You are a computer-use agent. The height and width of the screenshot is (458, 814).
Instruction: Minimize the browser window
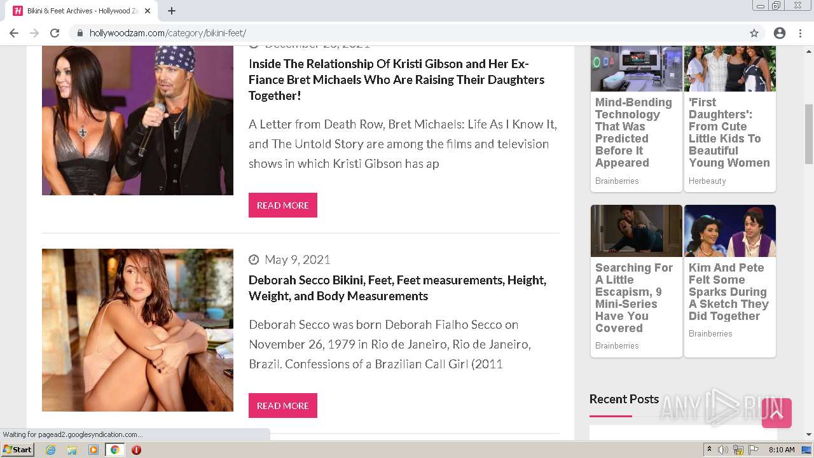(x=760, y=6)
